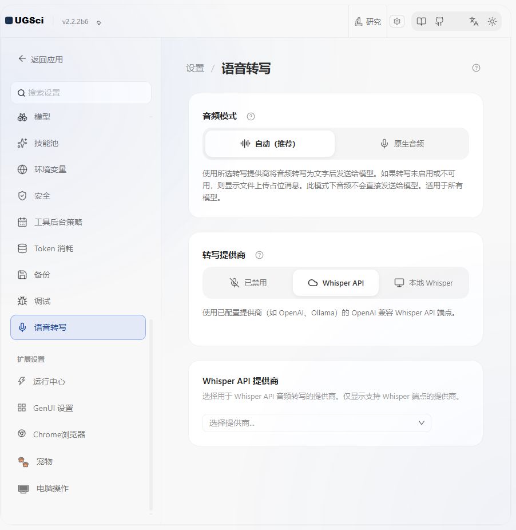This screenshot has height=530, width=516.
Task: Open 技能池 settings section
Action: pos(78,143)
